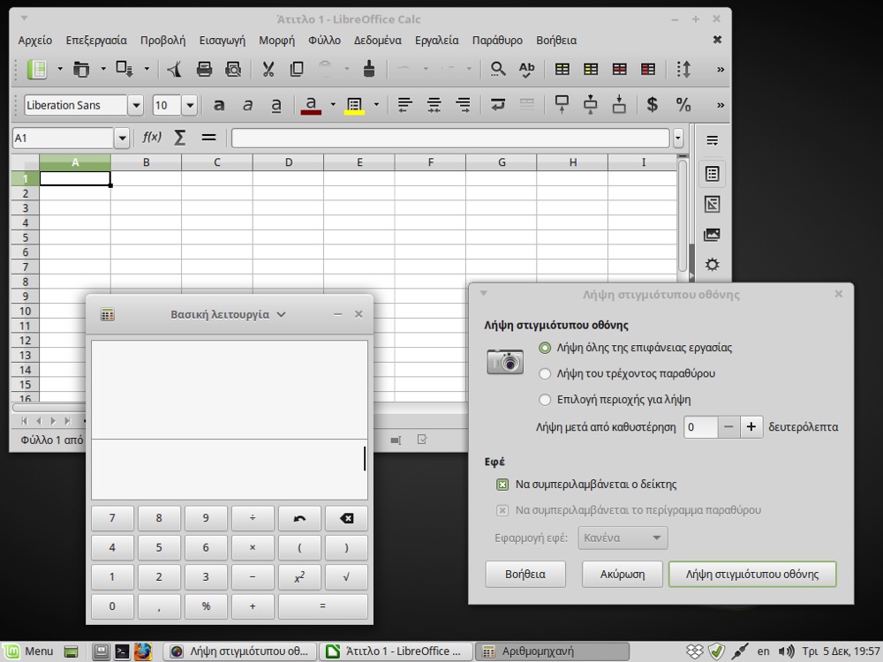Expand the Name Box dropdown

[x=122, y=138]
